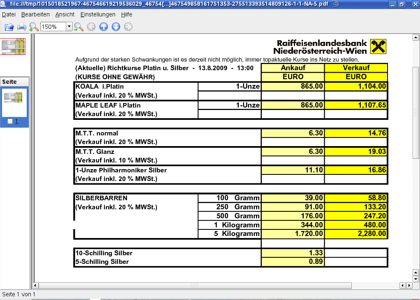
Task: Click the horizontal scrollbar thumb
Action: (x=195, y=285)
